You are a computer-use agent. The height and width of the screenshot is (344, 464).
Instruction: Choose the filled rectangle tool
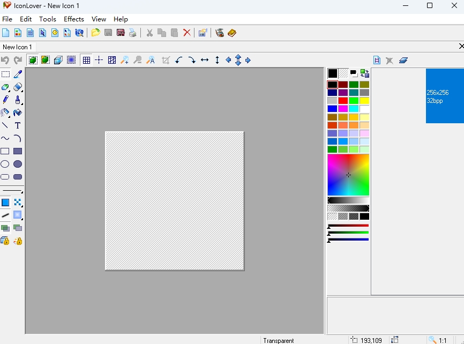coord(18,151)
